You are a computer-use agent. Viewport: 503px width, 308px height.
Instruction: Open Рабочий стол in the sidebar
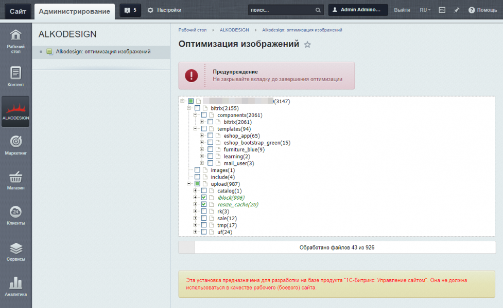[15, 41]
